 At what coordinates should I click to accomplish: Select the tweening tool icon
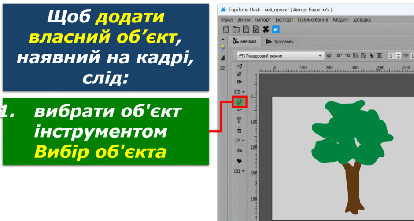[x=237, y=141]
